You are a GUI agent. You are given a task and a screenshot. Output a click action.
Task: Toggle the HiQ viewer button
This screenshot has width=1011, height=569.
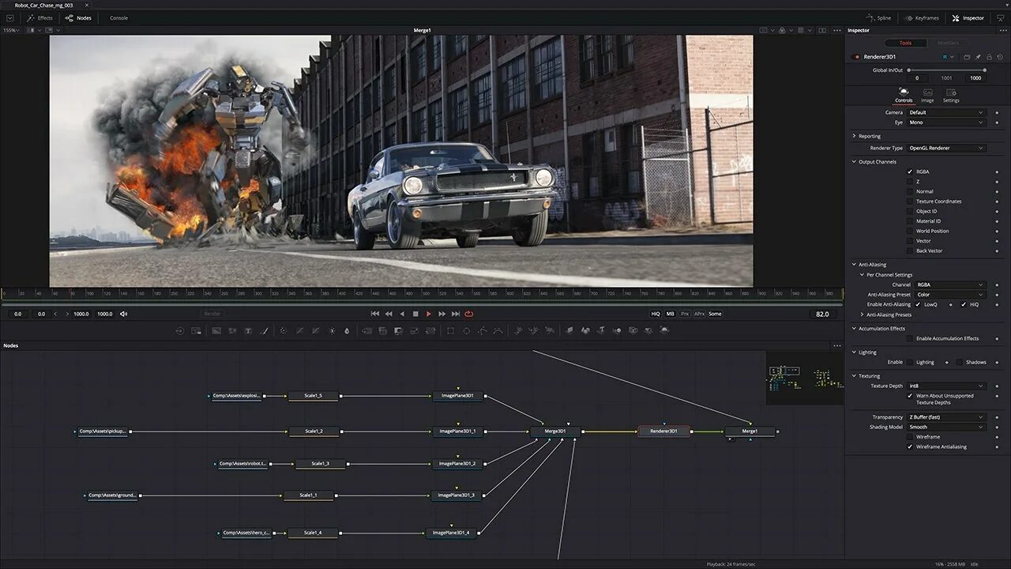click(656, 314)
